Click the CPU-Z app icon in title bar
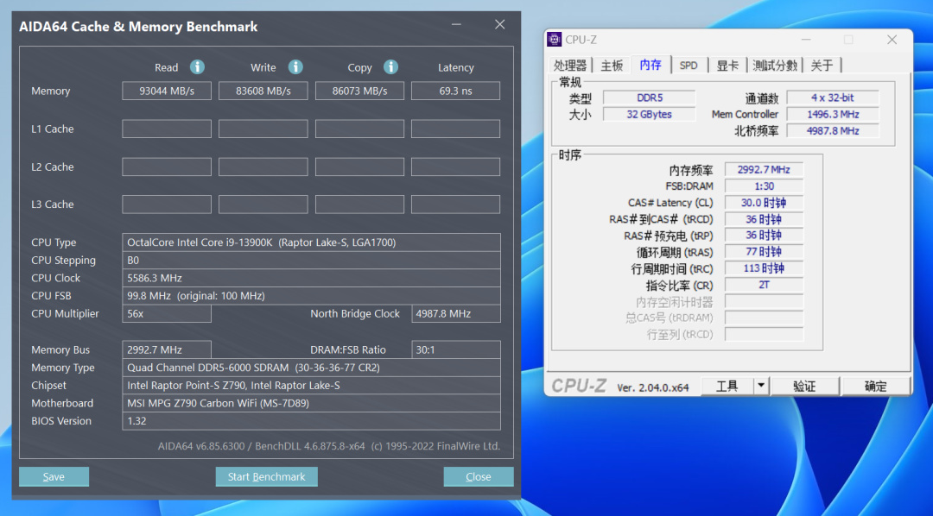This screenshot has width=933, height=516. [x=554, y=40]
